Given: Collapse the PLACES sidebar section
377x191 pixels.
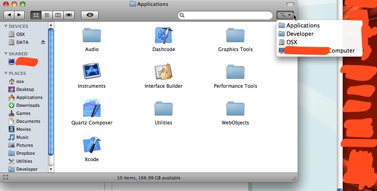Looking at the screenshot, I should click(x=6, y=73).
